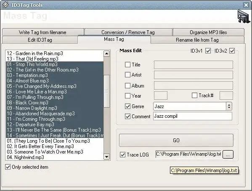Enable the Track# checkbox
This screenshot has height=191, width=252.
(194, 95)
